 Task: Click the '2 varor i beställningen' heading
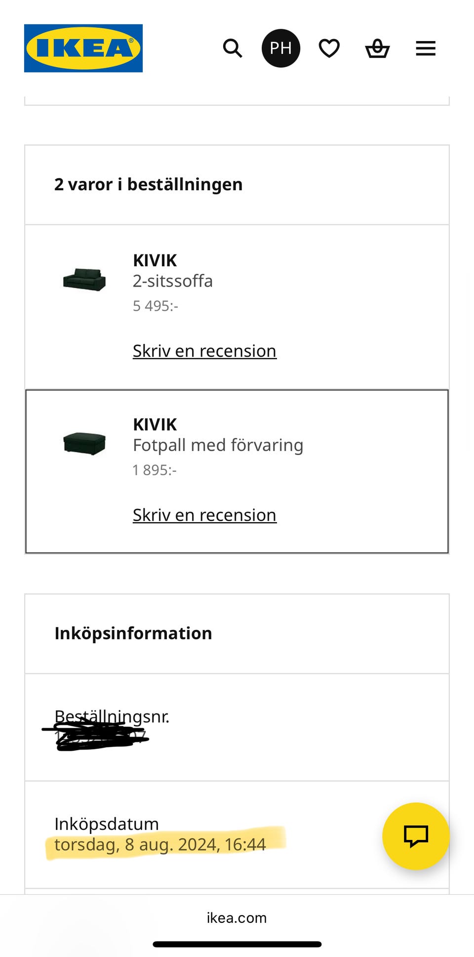coord(148,184)
